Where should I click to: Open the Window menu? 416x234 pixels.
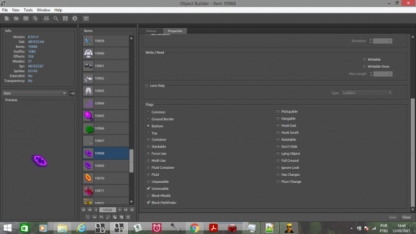click(x=44, y=10)
